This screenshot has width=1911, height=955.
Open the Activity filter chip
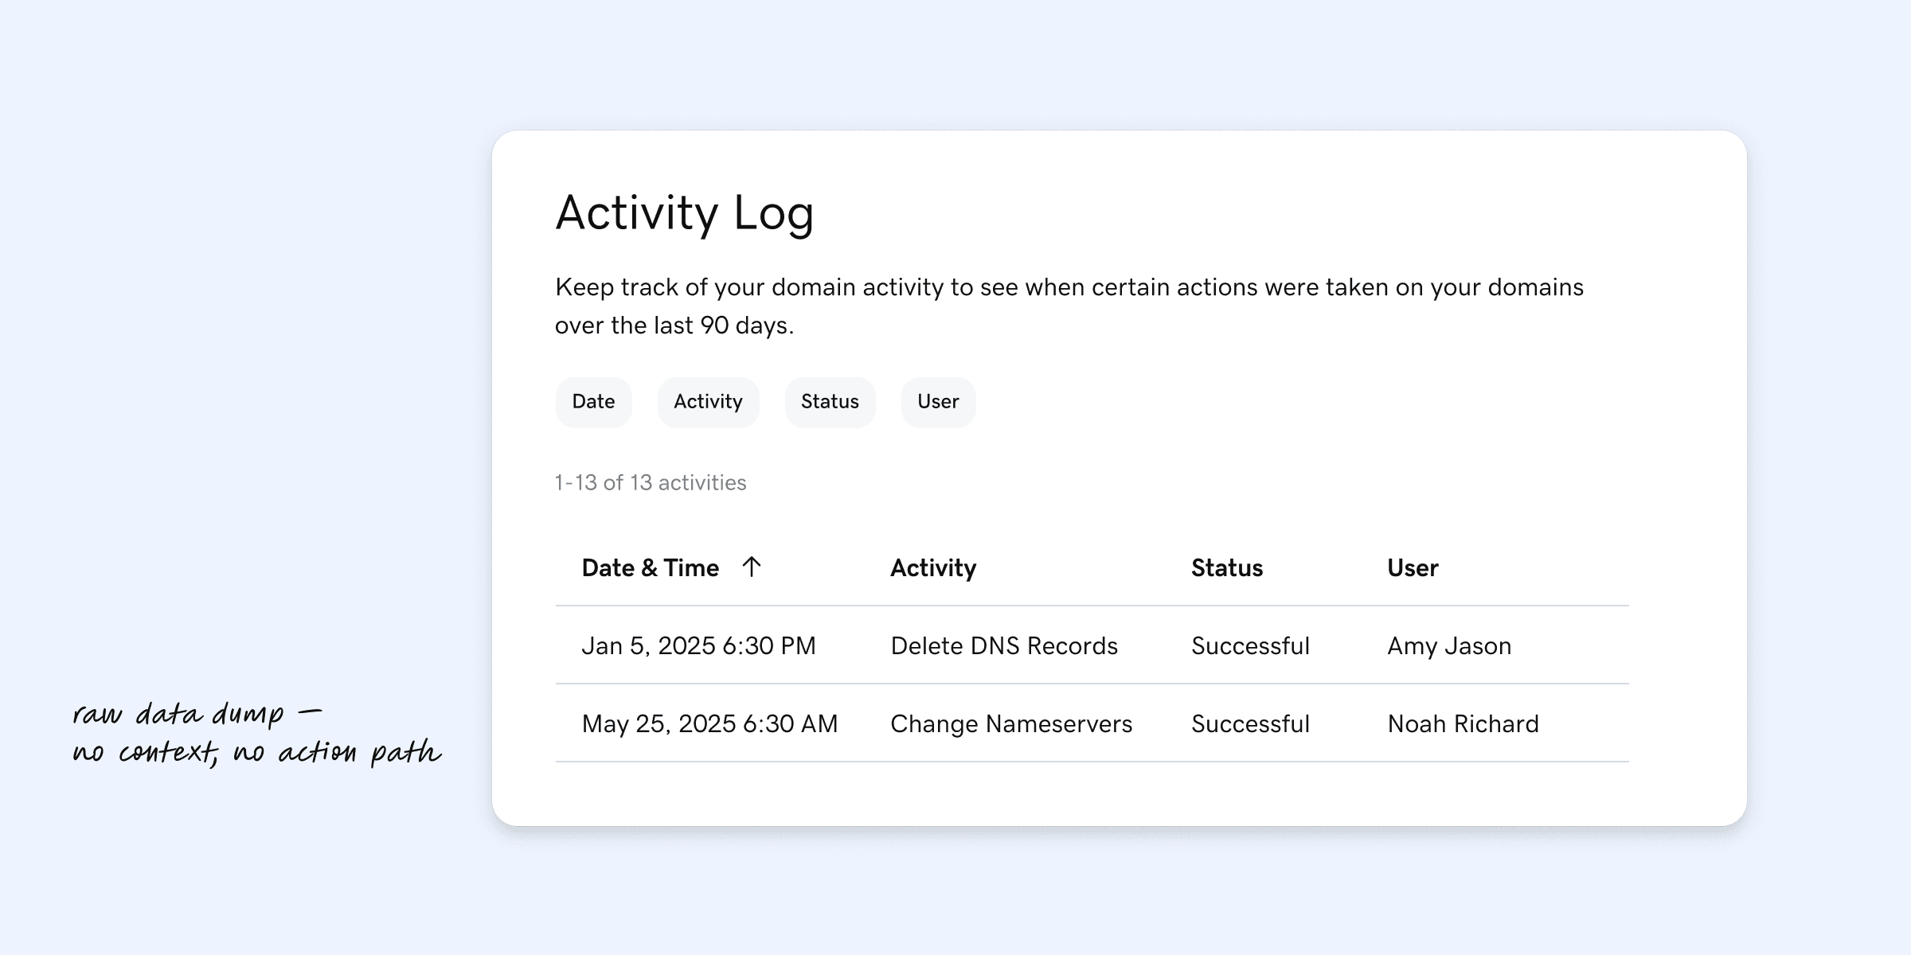[708, 402]
